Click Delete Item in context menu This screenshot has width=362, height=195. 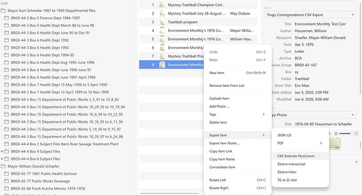point(238,122)
